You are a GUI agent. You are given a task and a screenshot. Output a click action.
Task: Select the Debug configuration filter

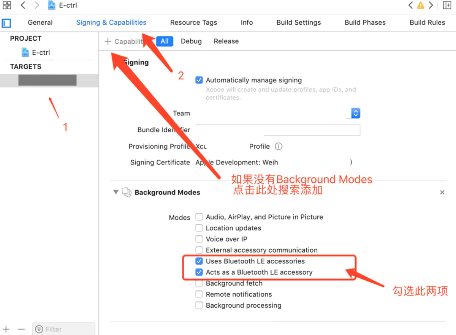tap(191, 41)
